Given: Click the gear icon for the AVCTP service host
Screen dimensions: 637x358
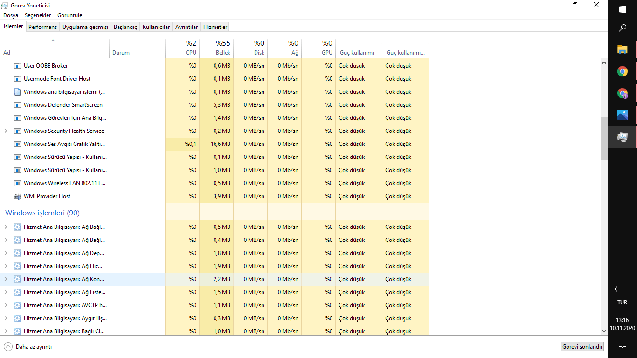Looking at the screenshot, I should 17,305.
